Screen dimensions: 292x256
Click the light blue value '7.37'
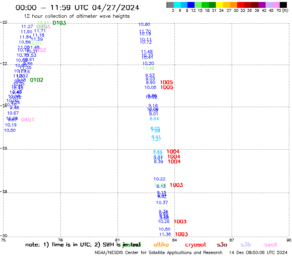pyautogui.click(x=157, y=139)
